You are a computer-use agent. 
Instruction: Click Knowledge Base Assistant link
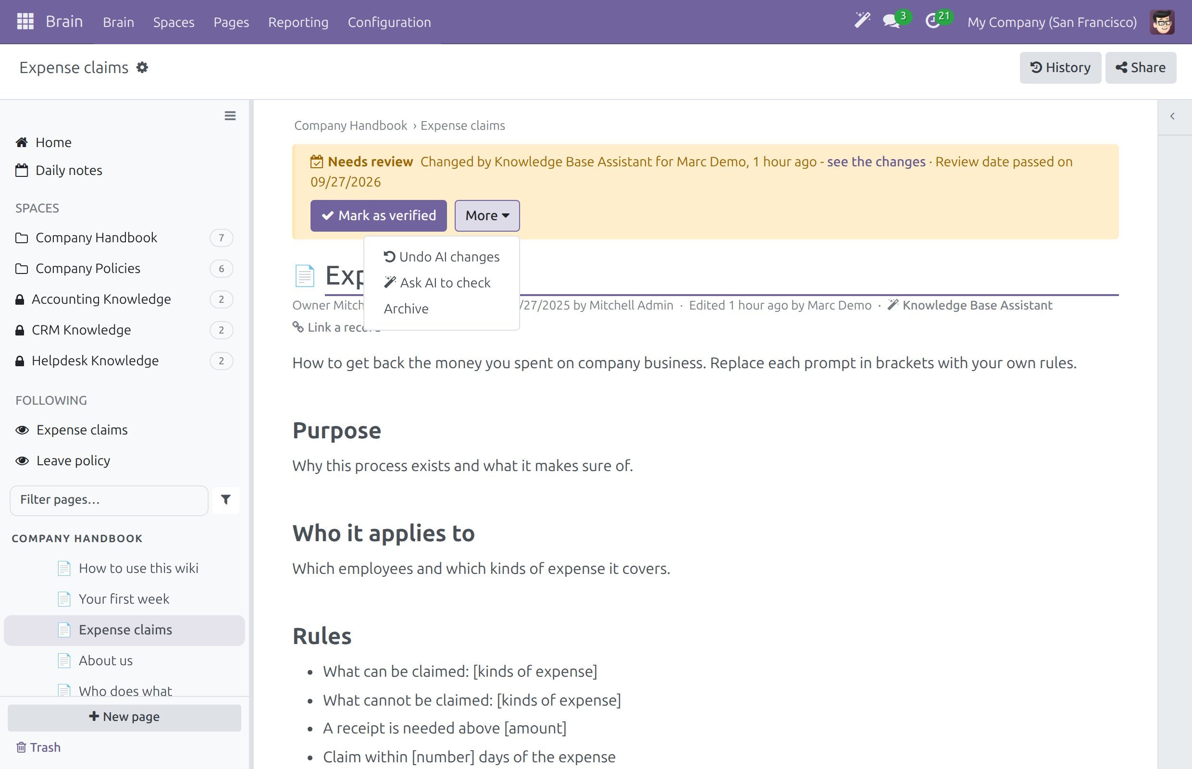click(977, 305)
